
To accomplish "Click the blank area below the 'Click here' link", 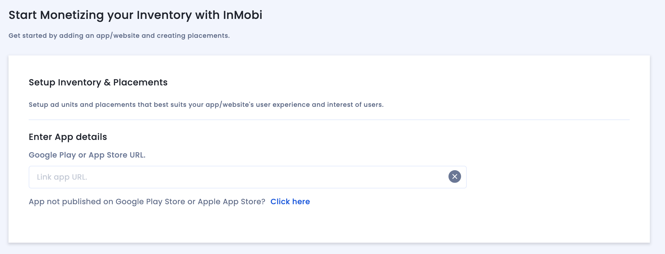I will [290, 225].
